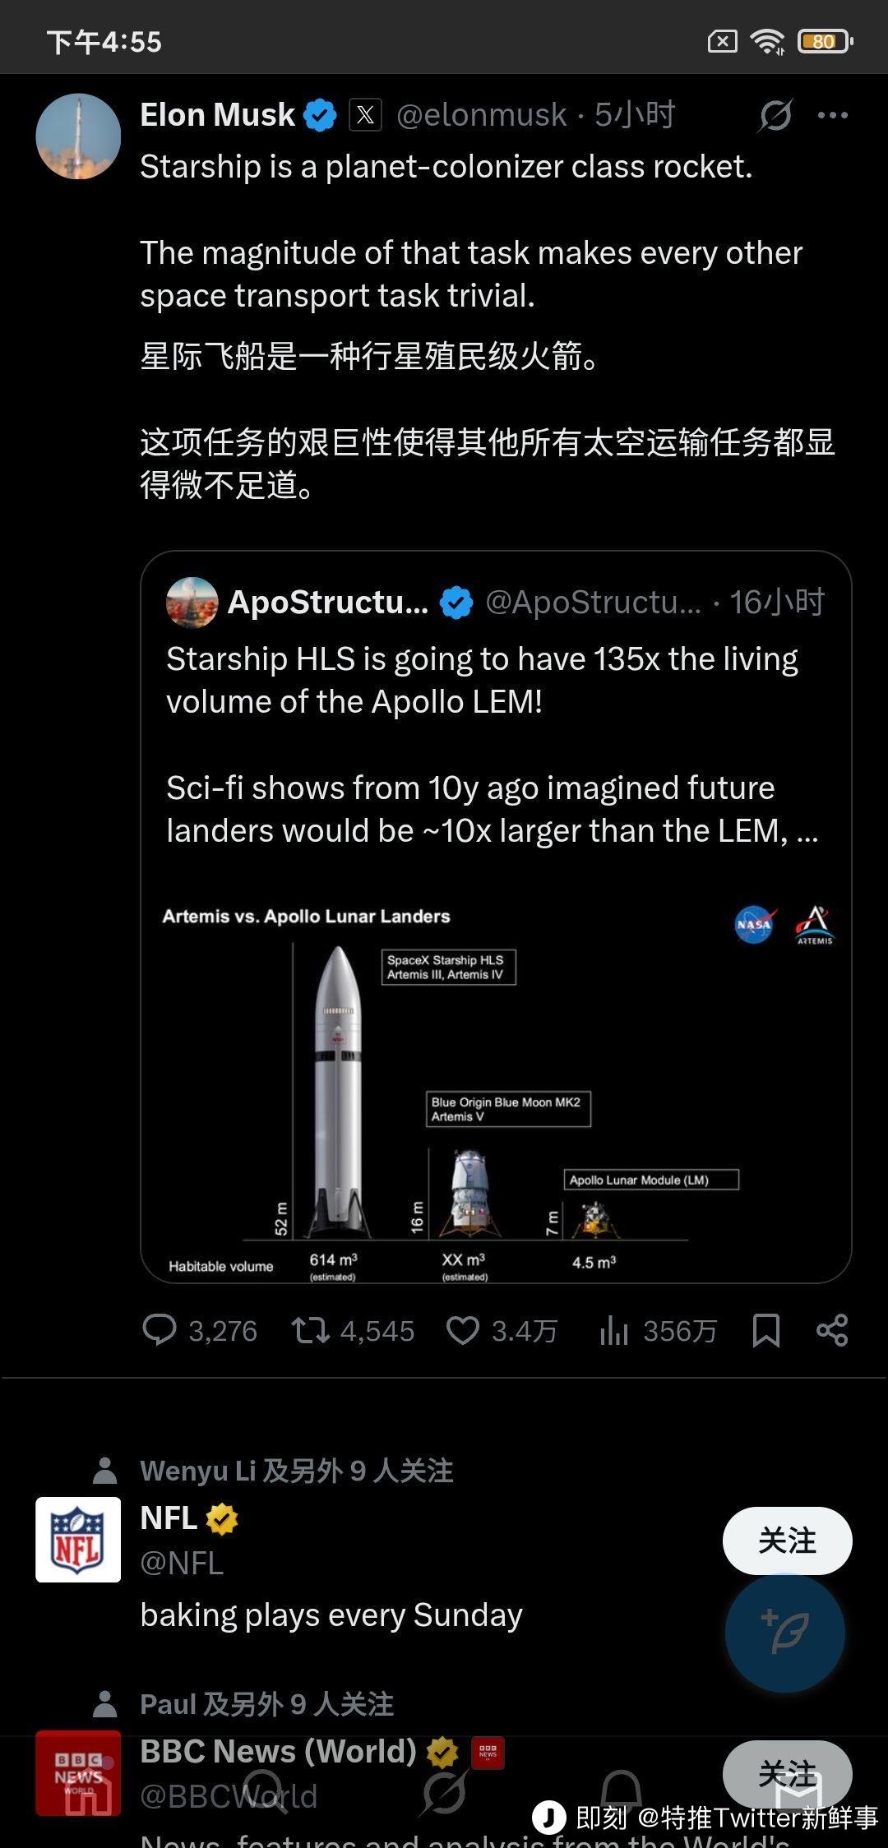Open the @elonmusk handle link
The image size is (888, 1848).
coord(481,115)
